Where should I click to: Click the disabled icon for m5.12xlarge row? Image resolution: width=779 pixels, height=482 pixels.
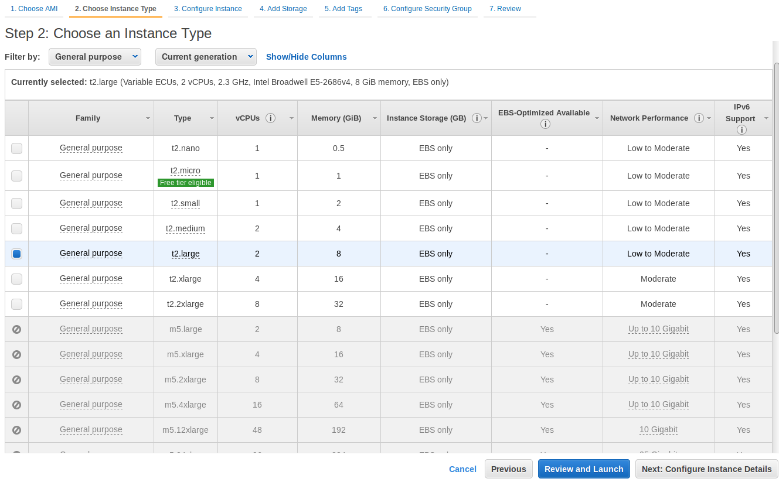pos(16,430)
